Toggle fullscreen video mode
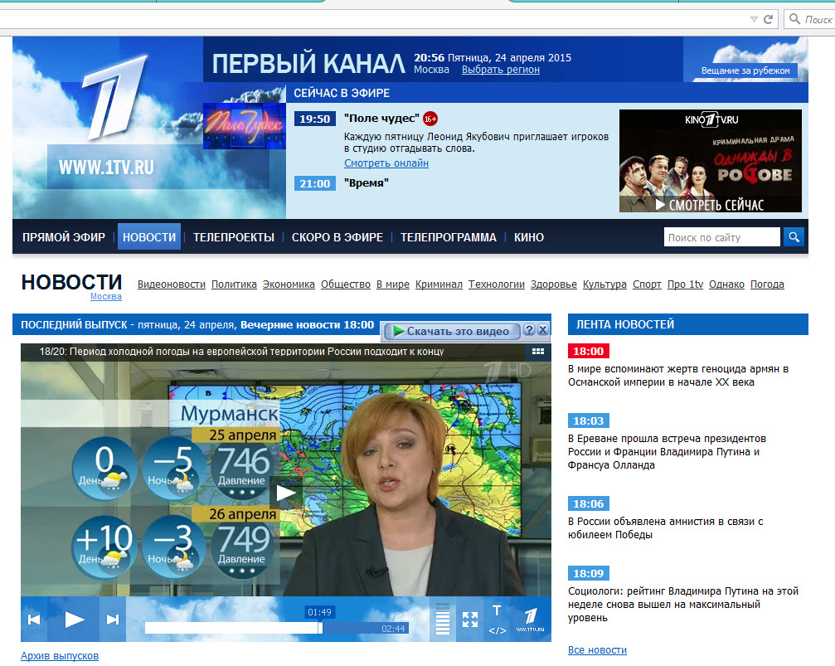This screenshot has width=835, height=666. (469, 620)
